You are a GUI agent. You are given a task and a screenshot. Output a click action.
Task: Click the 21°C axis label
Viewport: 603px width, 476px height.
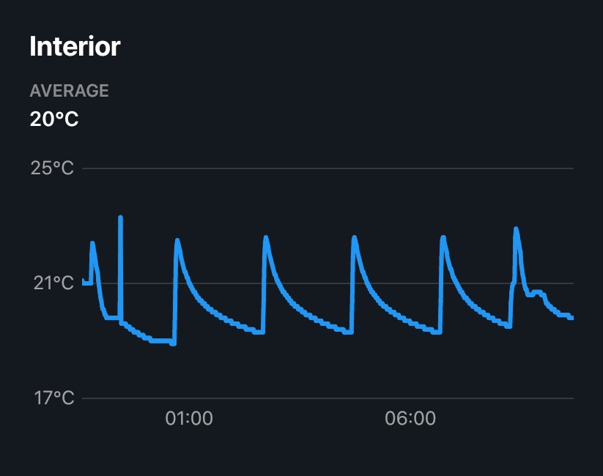tap(53, 283)
